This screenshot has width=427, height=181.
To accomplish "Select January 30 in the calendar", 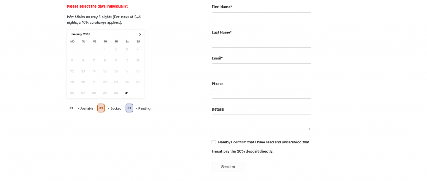I will (x=116, y=93).
